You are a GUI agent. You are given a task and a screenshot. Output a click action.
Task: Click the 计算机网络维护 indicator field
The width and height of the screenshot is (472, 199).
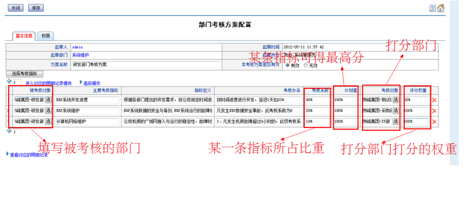87,122
